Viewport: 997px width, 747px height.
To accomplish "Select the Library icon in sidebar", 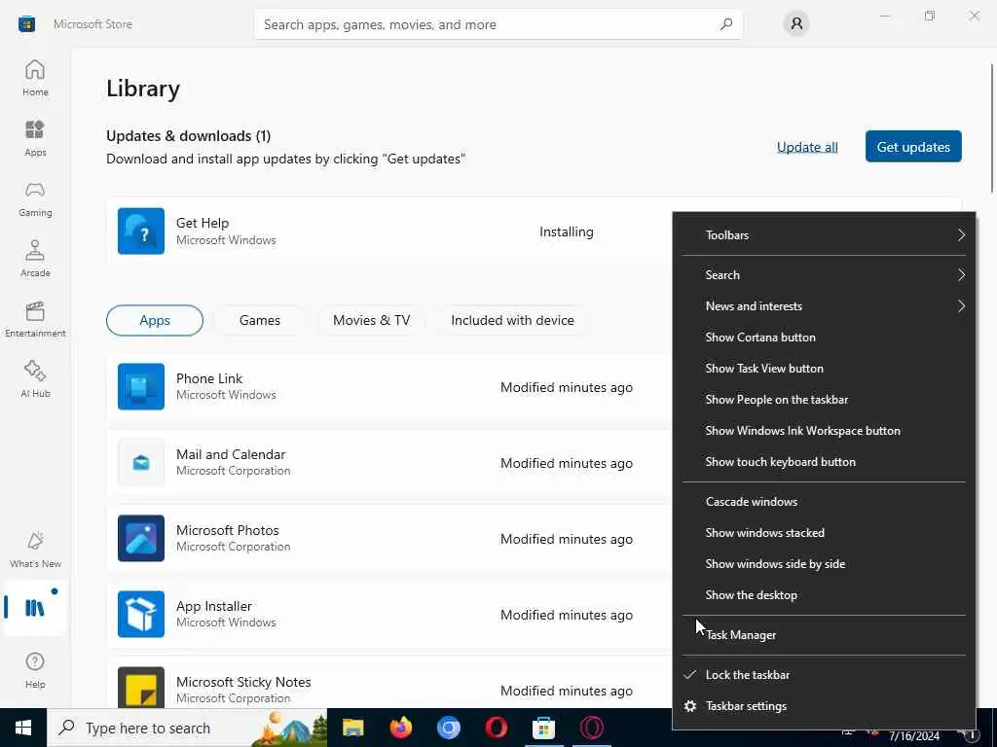I will pos(35,608).
